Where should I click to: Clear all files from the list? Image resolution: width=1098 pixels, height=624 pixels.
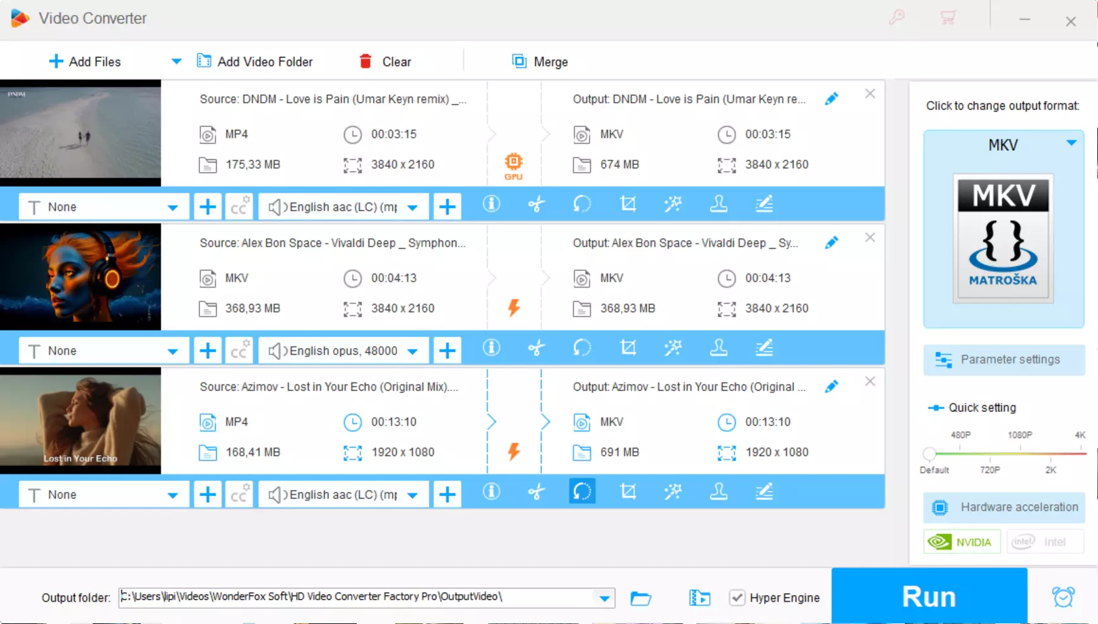(x=385, y=61)
